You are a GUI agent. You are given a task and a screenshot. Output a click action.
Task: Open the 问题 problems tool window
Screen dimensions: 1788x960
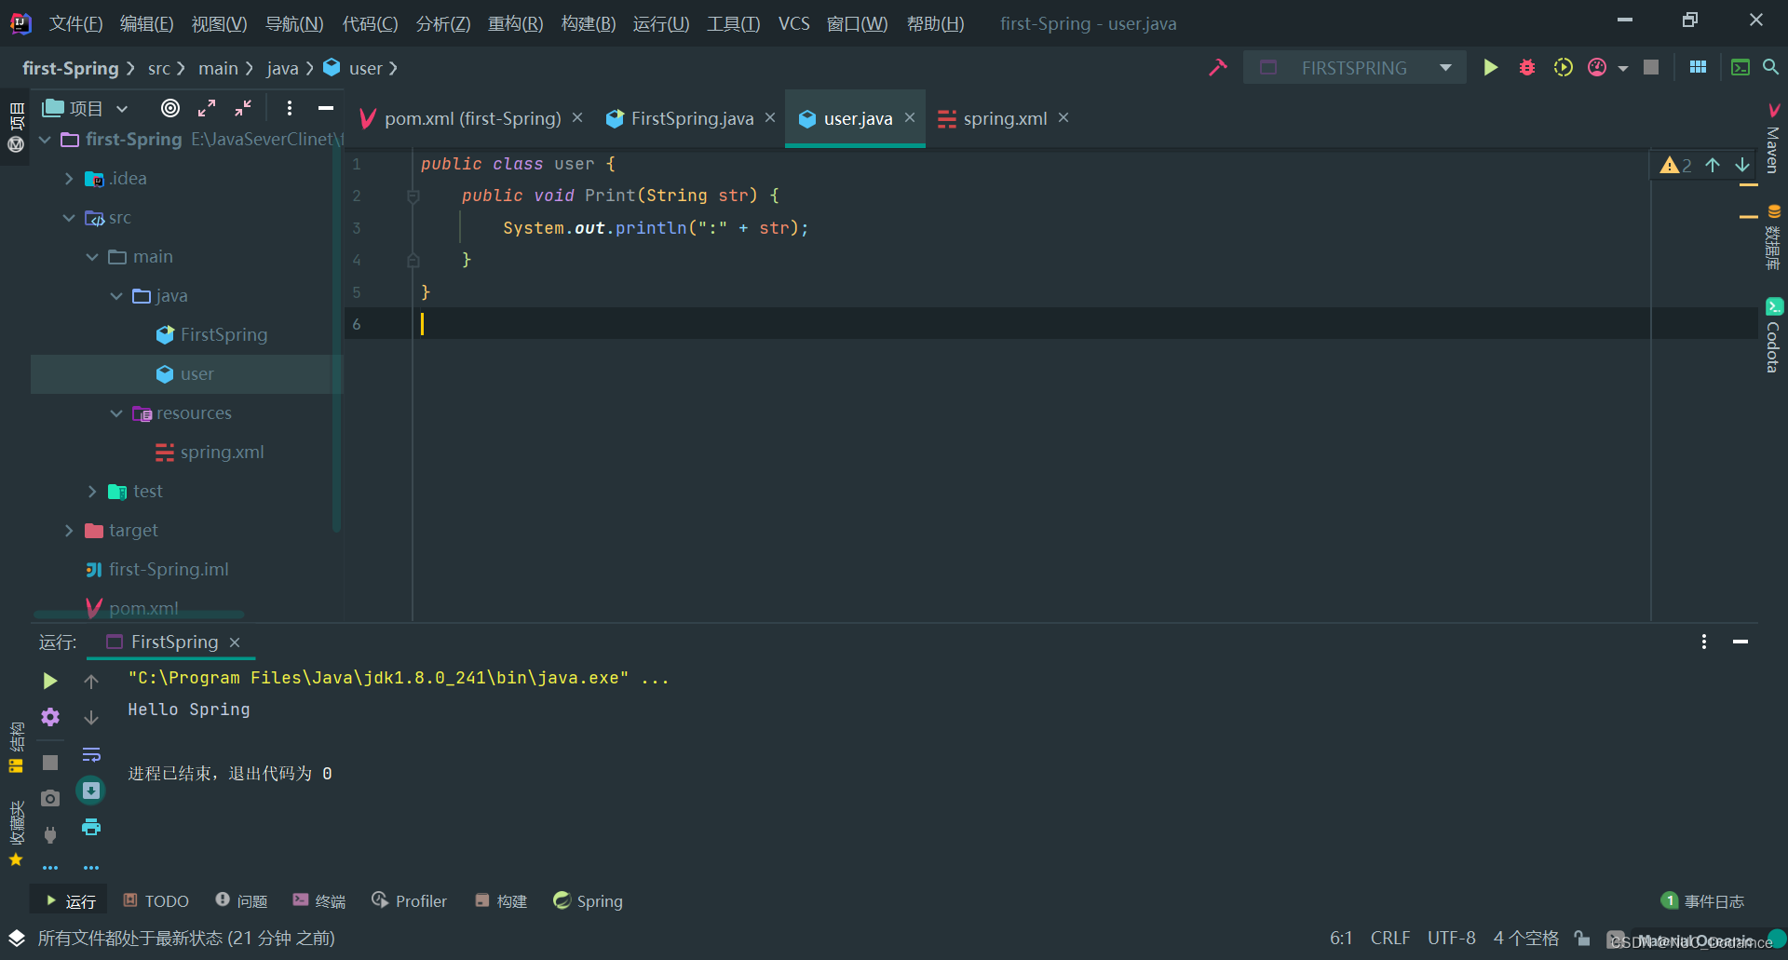pyautogui.click(x=241, y=900)
